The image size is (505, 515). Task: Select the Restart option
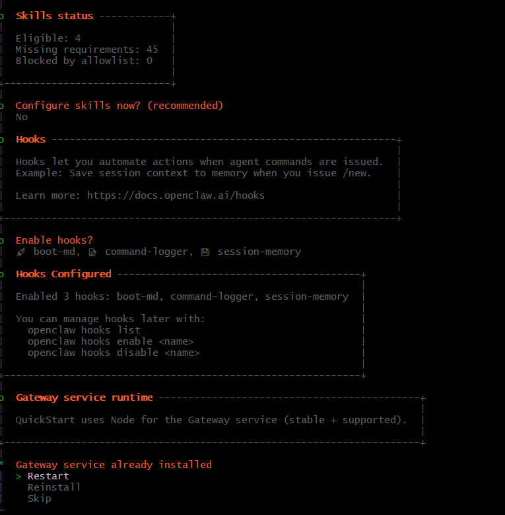tap(48, 476)
